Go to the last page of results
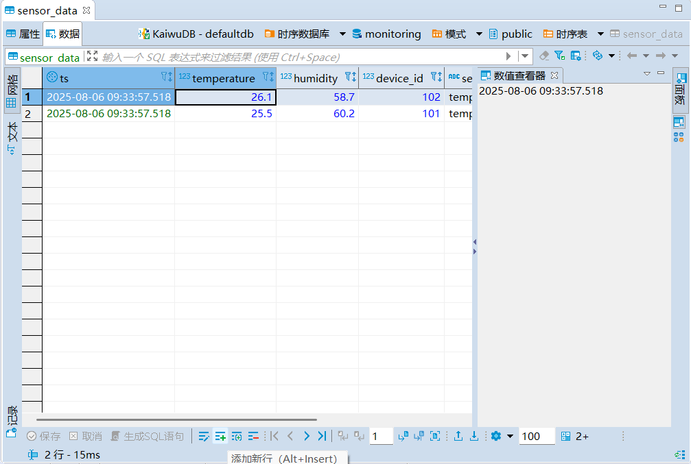Viewport: 691px width, 464px height. tap(322, 436)
